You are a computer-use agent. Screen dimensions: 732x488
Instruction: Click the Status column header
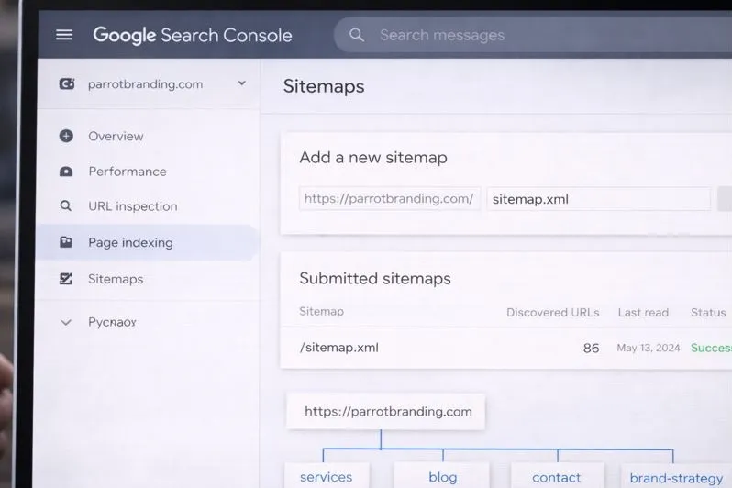point(708,313)
